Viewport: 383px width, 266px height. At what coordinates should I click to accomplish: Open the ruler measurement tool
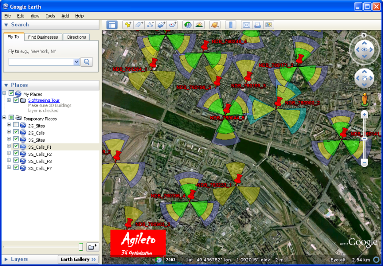[231, 25]
